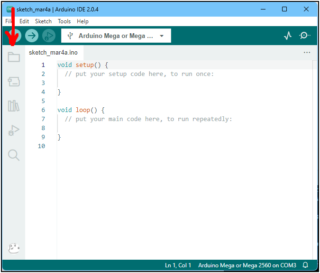
Task: Start debugging with the Debug toolbar button
Action: (49, 36)
